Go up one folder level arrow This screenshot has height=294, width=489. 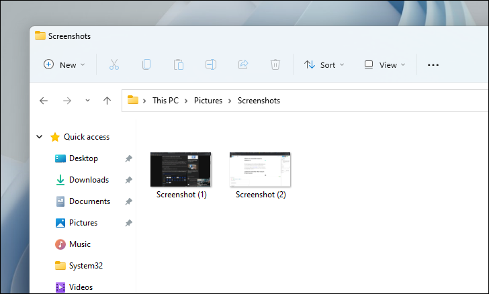pyautogui.click(x=107, y=101)
